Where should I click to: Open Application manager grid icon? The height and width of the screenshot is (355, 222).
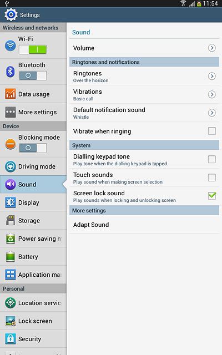[x=11, y=274]
